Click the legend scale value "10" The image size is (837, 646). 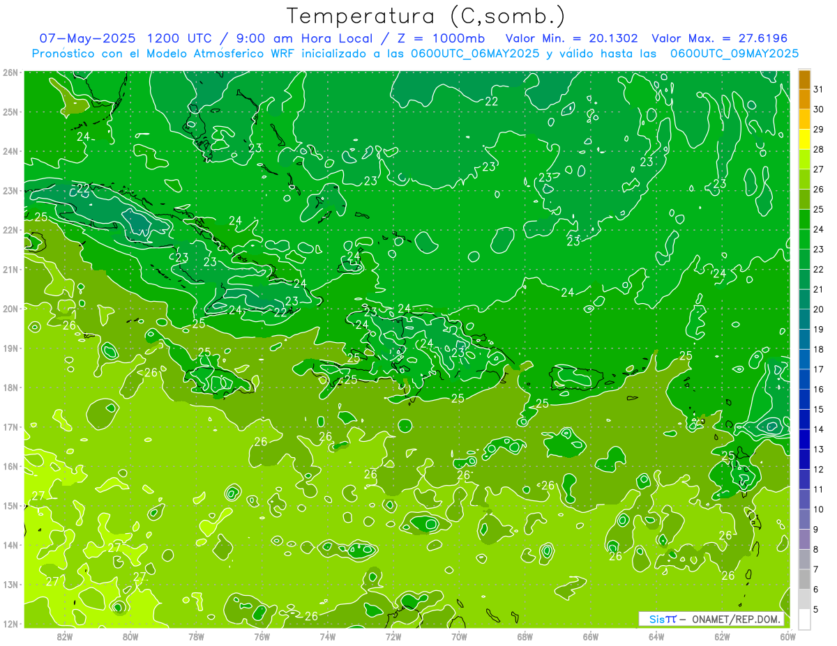coord(819,509)
